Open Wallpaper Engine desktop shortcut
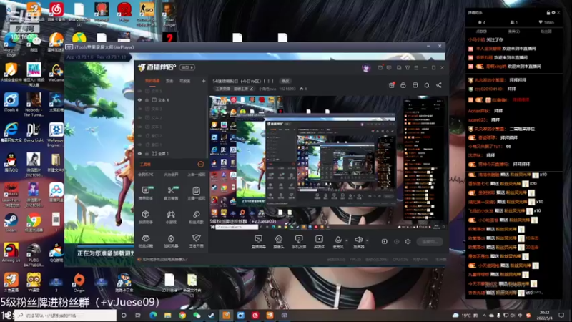This screenshot has width=572, height=322. pos(56,135)
